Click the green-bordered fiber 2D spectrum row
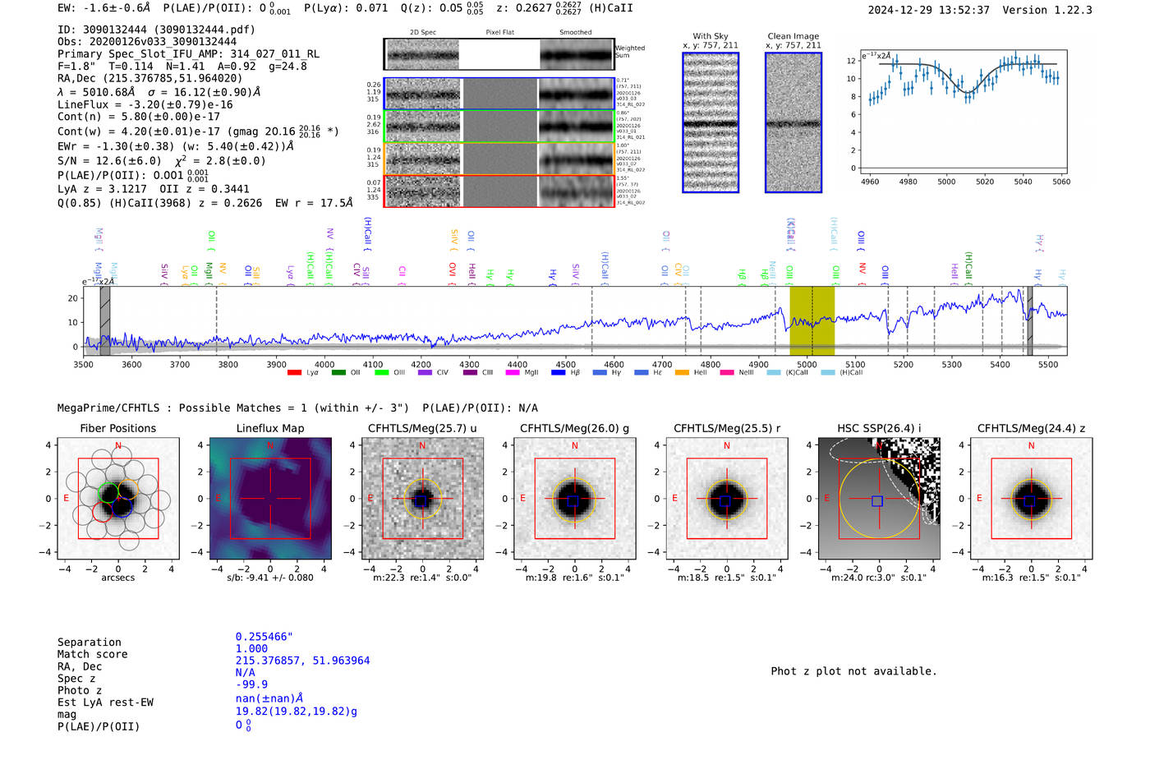The width and height of the screenshot is (1150, 783). pyautogui.click(x=499, y=126)
